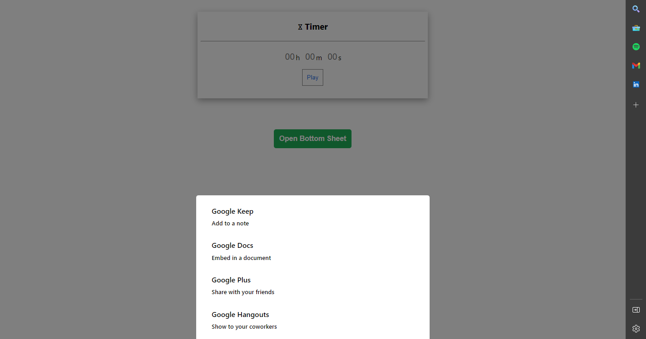Screen dimensions: 646x339
Task: Toggle the sidebar collapse panel icon
Action: [x=636, y=309]
